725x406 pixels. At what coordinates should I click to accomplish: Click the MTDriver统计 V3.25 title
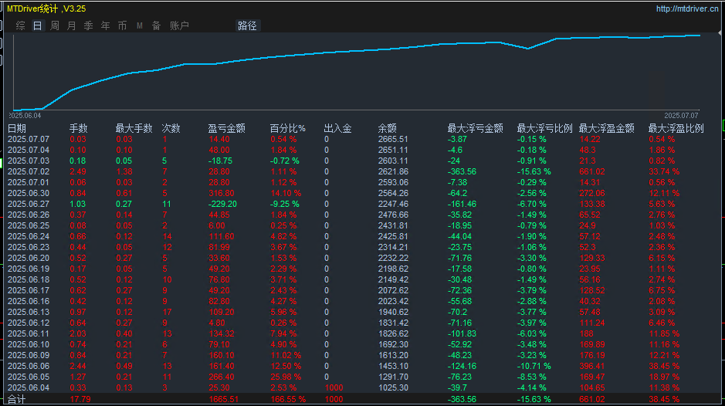pos(46,8)
